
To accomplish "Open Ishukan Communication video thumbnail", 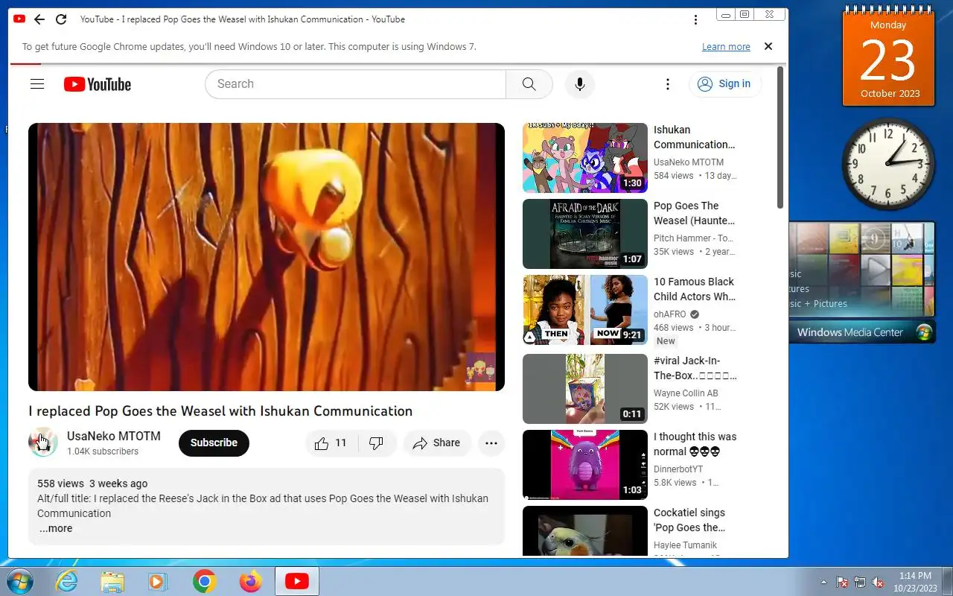I will click(585, 158).
